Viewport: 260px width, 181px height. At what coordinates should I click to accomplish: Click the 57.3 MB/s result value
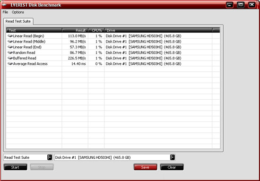coord(78,47)
